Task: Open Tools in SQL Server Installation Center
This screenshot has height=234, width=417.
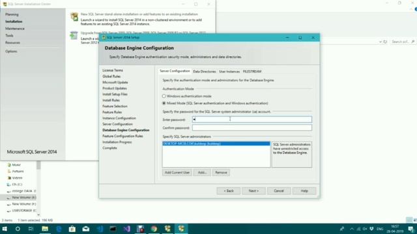Action: [9, 36]
